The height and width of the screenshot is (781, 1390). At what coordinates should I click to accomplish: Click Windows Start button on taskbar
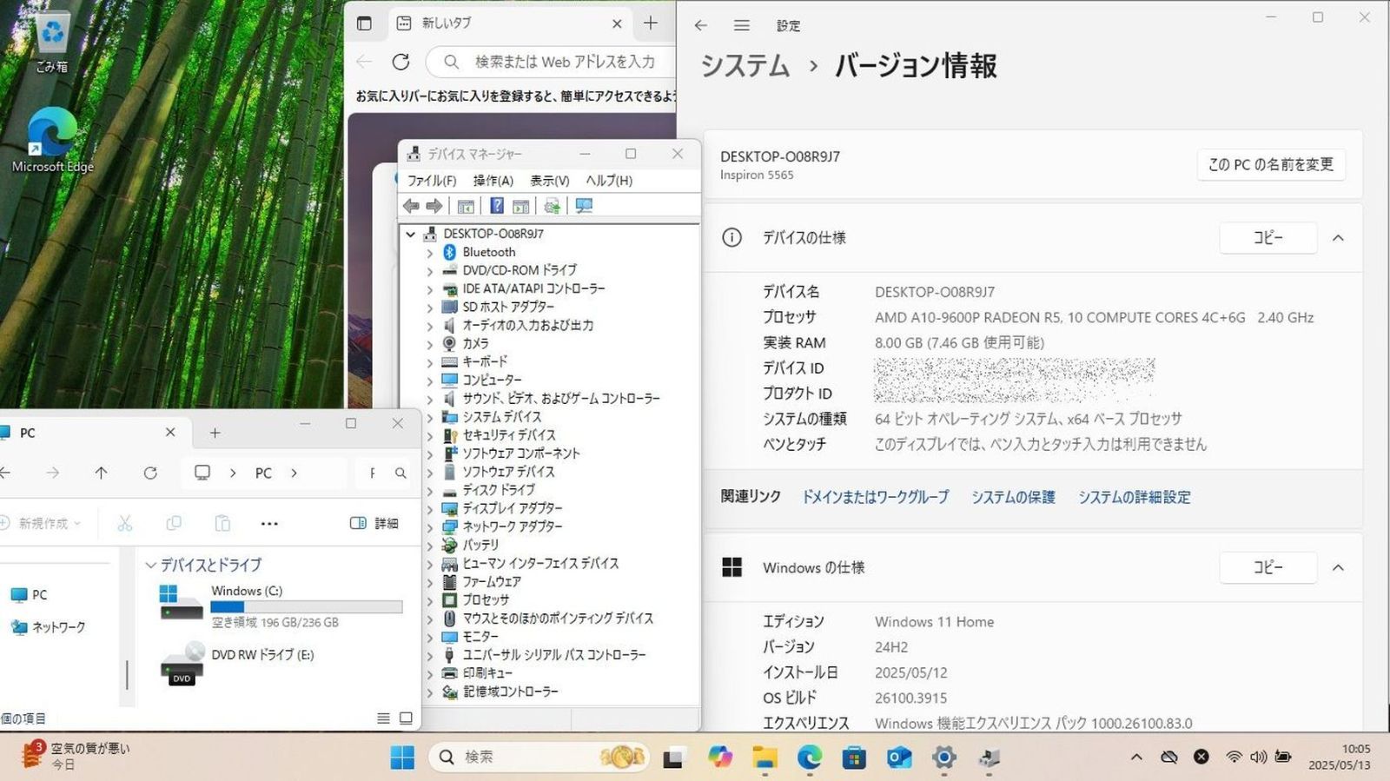pyautogui.click(x=402, y=758)
